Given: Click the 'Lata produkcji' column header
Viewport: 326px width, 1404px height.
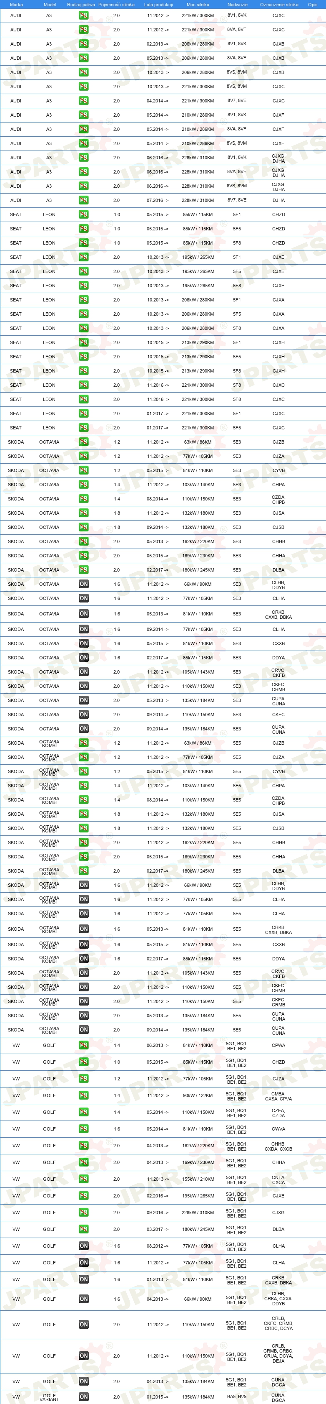Looking at the screenshot, I should pos(158,4).
